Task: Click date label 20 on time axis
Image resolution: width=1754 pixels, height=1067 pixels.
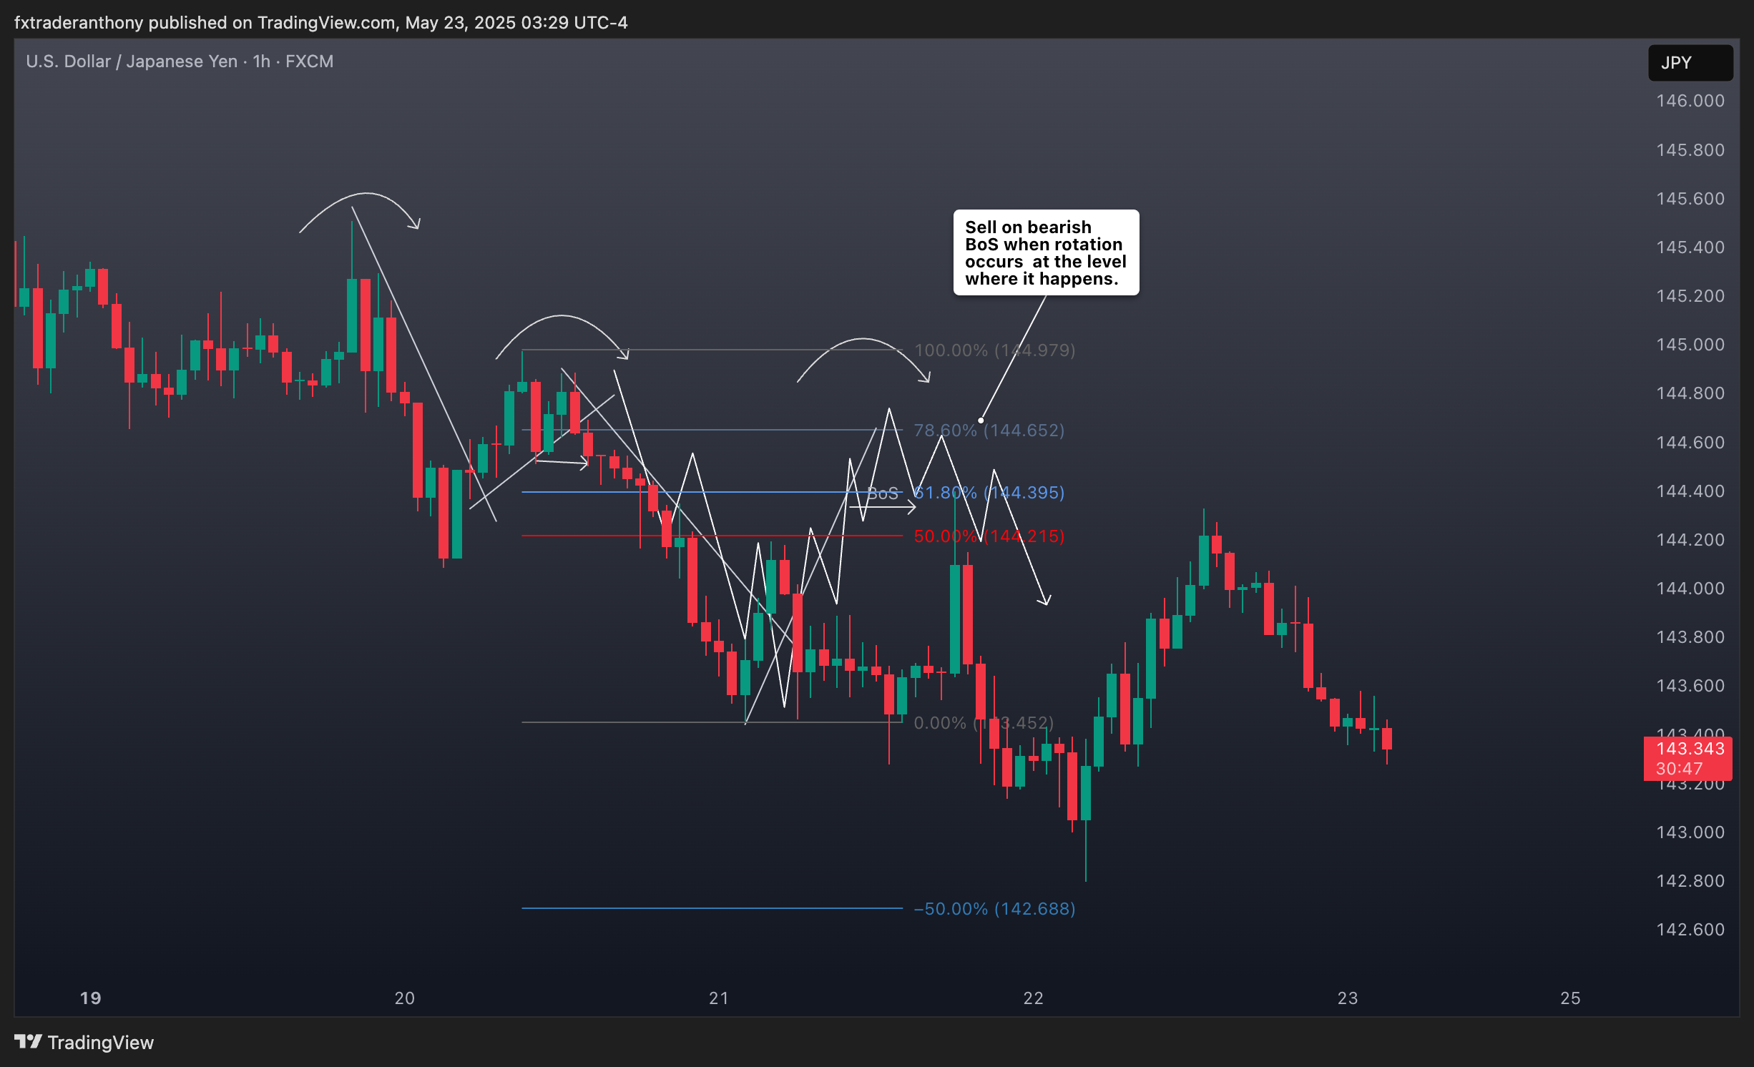Action: point(405,998)
